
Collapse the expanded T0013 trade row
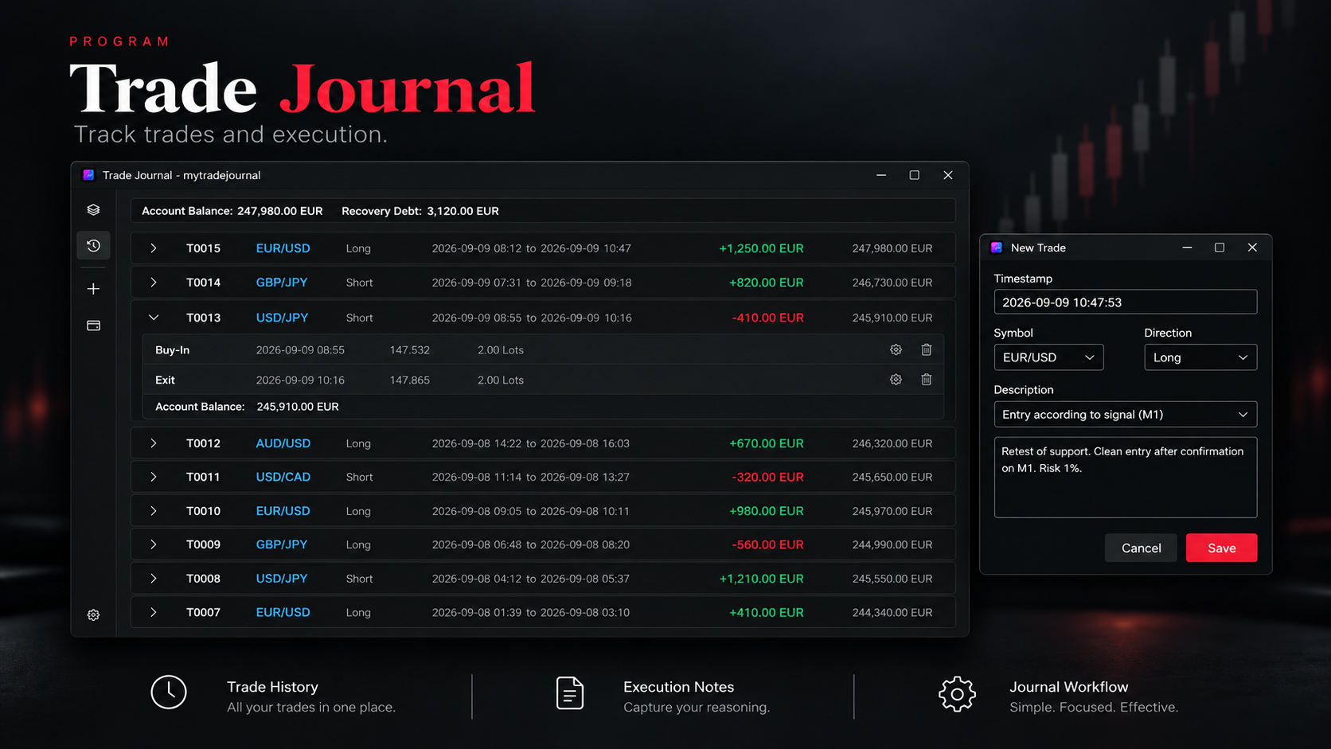[x=154, y=318]
